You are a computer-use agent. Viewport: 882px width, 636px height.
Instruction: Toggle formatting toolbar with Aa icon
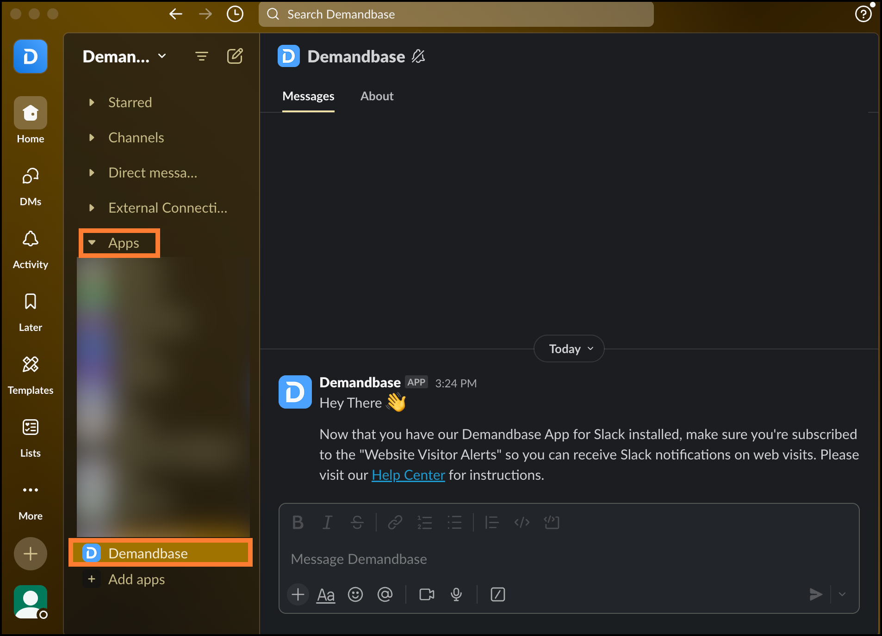pos(326,594)
